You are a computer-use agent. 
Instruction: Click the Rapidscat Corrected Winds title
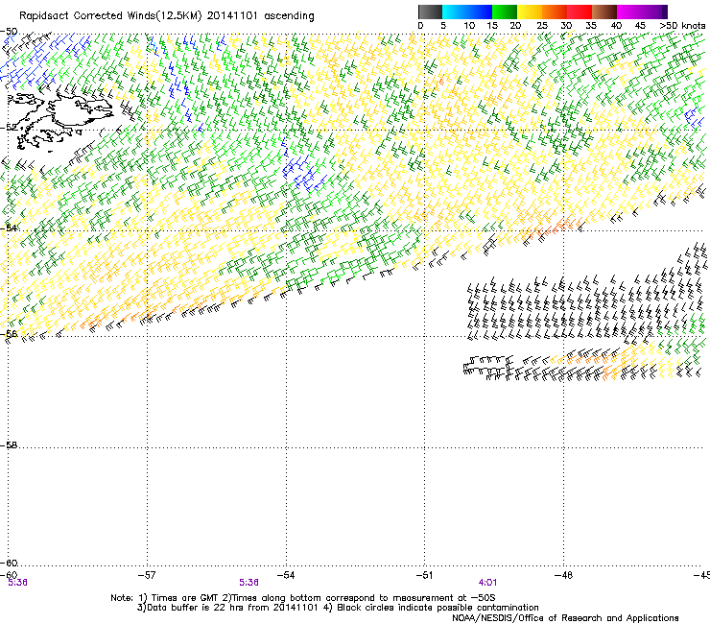tap(167, 16)
